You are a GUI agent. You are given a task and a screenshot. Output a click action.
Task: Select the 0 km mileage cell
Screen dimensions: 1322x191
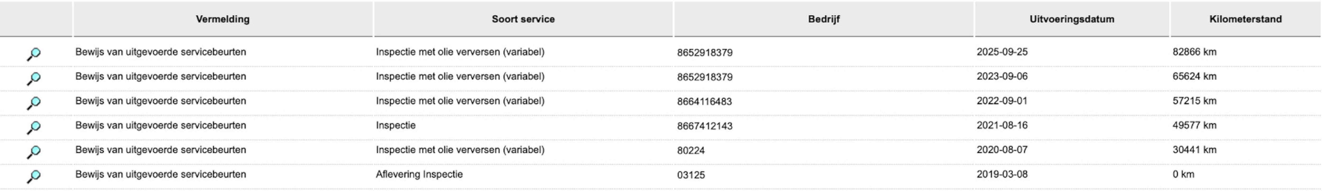1183,174
